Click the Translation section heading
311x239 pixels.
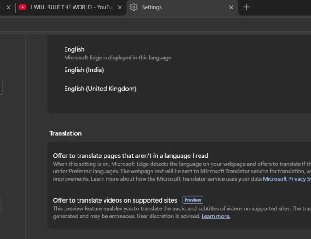coord(65,133)
